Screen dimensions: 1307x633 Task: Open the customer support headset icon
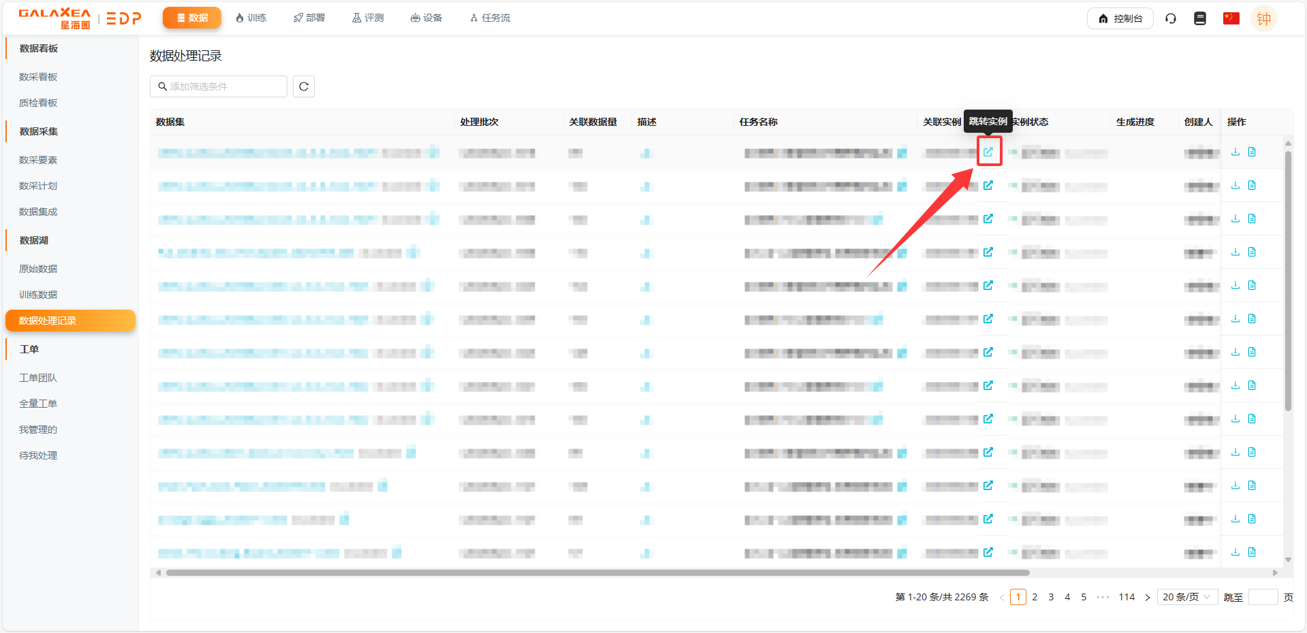[1171, 18]
